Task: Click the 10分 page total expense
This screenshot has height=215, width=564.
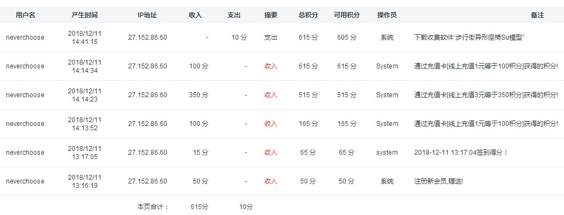Action: 246,207
